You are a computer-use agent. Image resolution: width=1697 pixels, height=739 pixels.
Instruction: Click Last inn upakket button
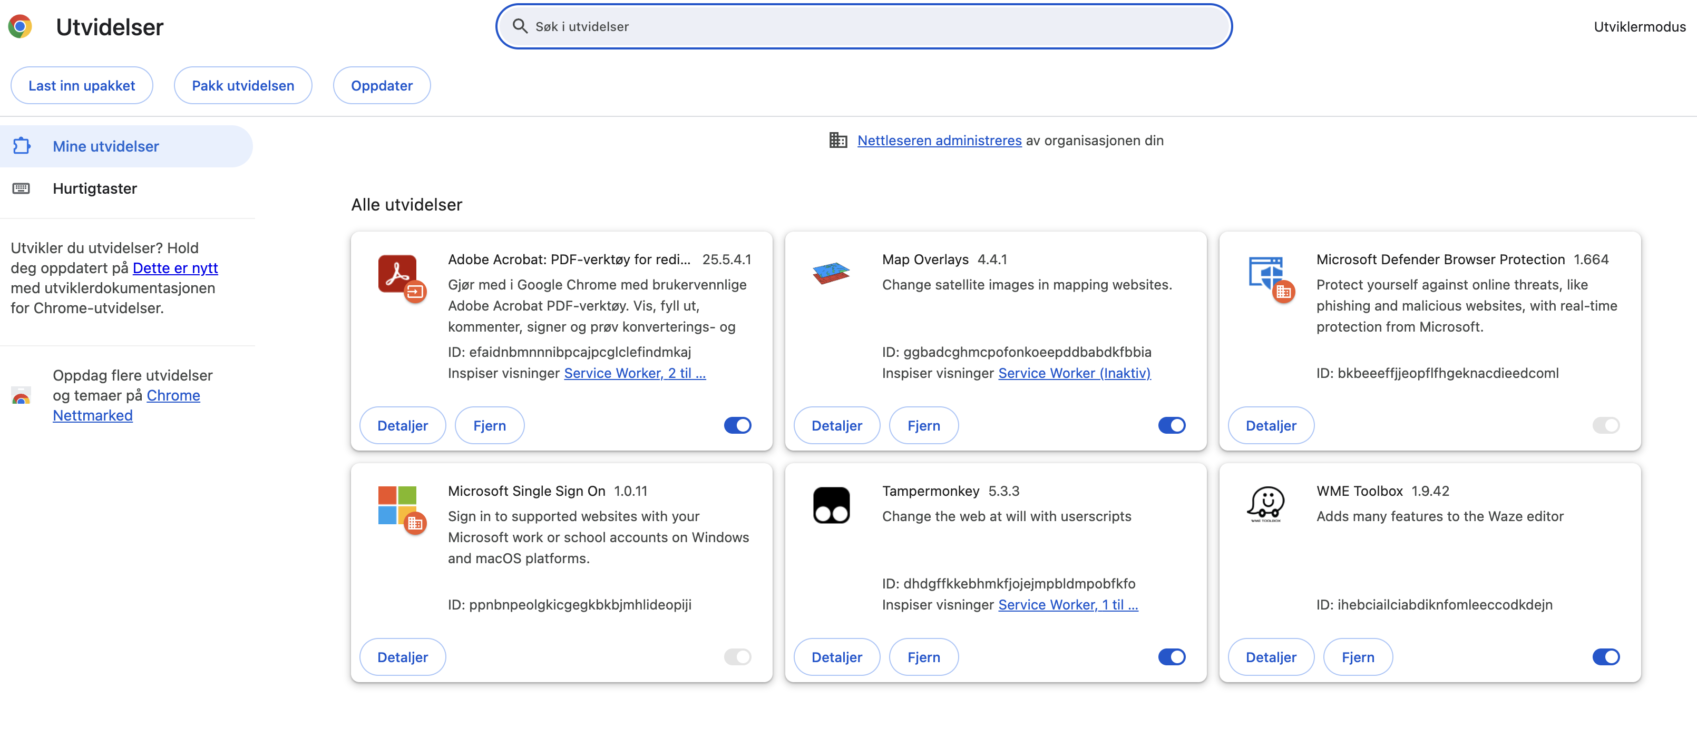[82, 86]
